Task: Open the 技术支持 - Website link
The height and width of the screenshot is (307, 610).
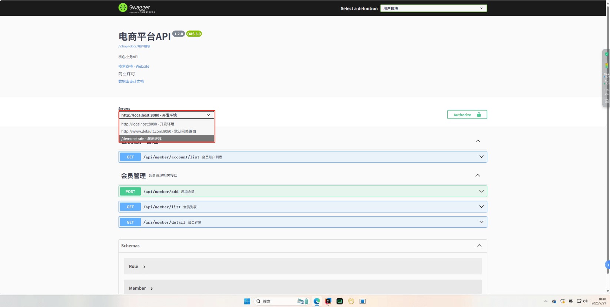Action: pos(134,67)
